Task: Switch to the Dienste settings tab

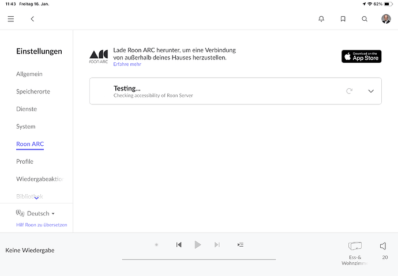Action: (x=27, y=109)
